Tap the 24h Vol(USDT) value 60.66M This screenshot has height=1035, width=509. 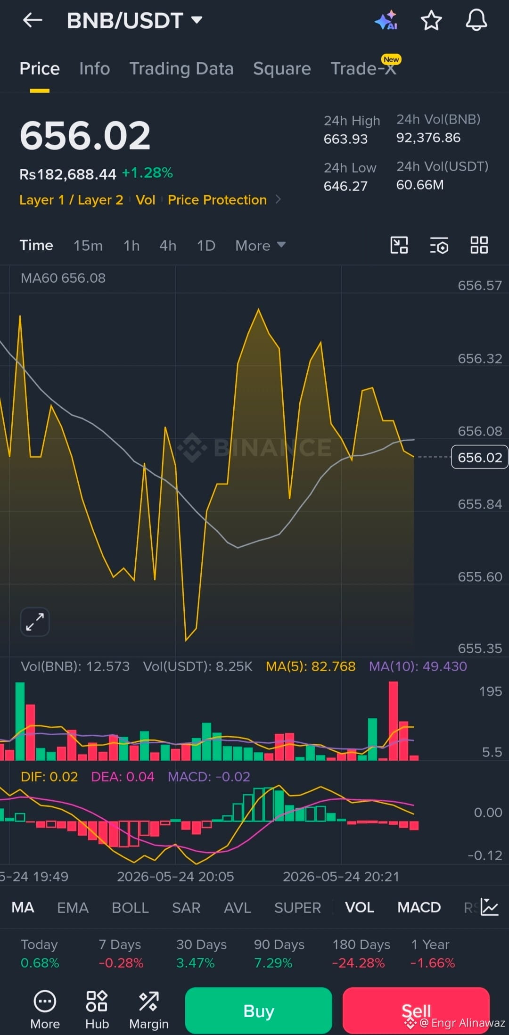[x=420, y=185]
